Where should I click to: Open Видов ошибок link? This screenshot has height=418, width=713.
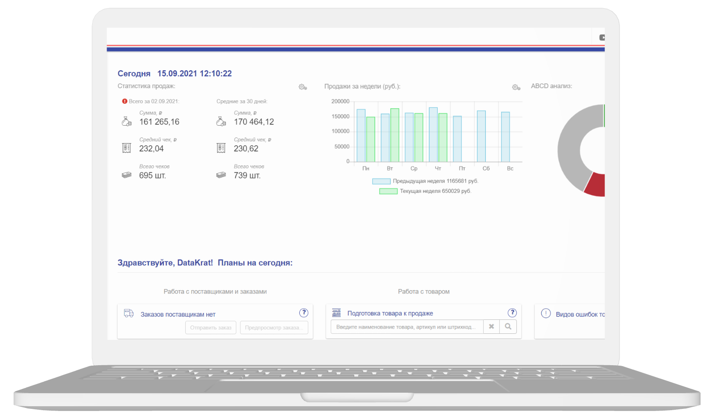tap(580, 315)
